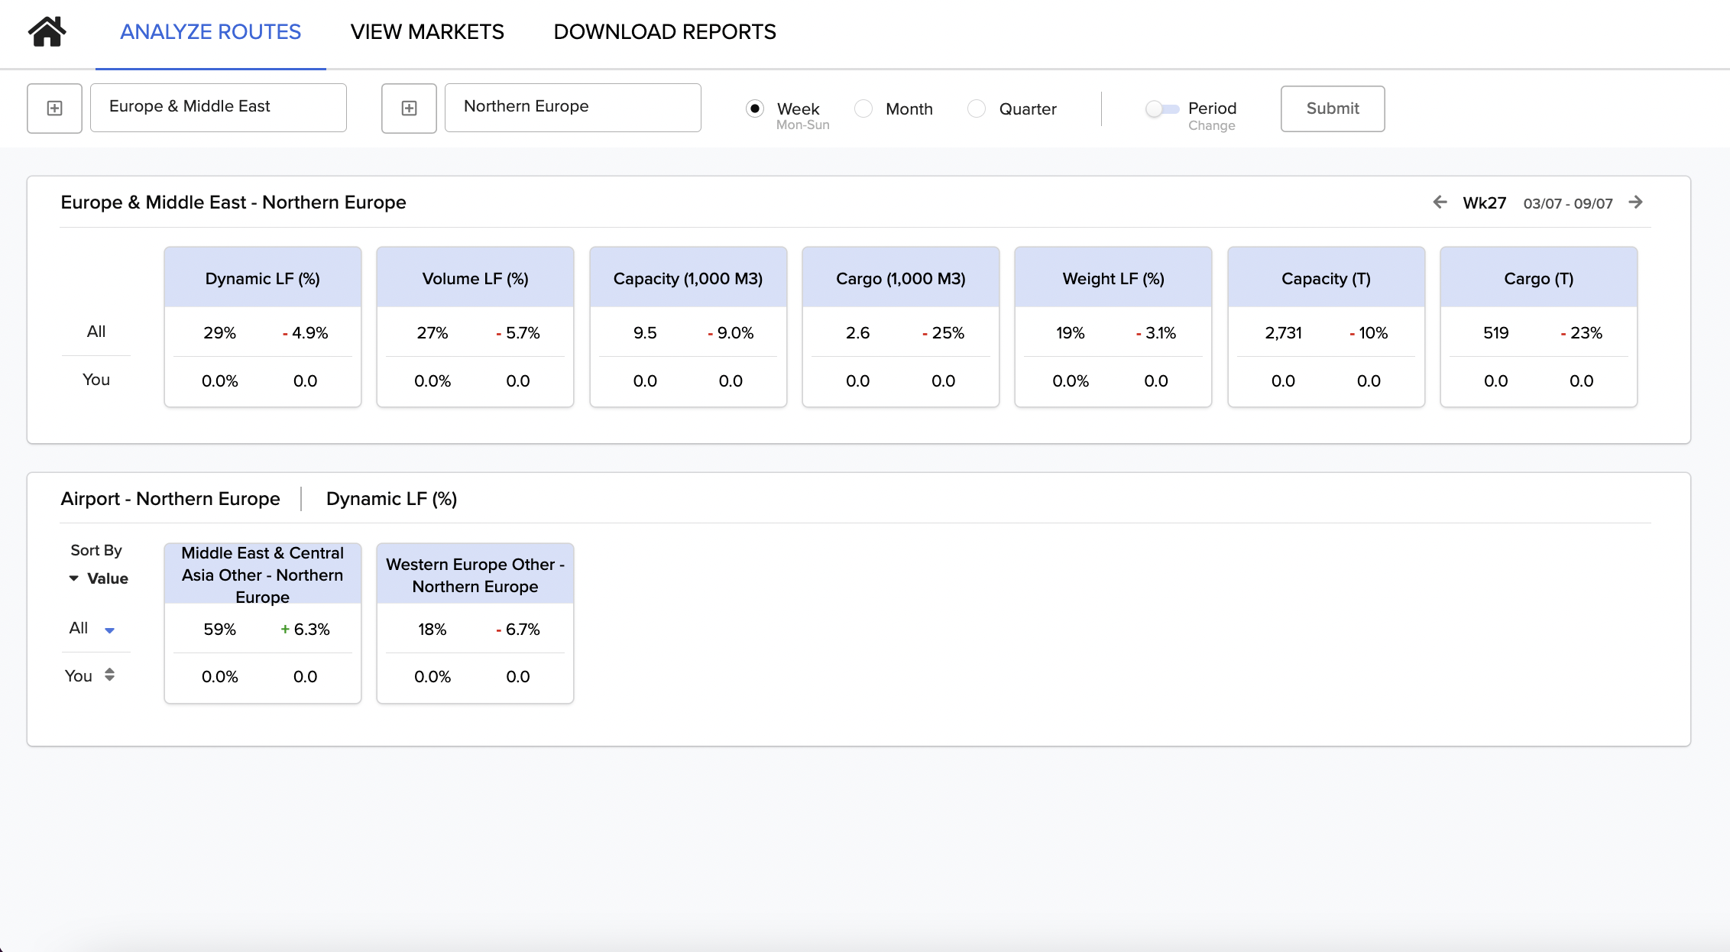The image size is (1730, 952).
Task: Click the 2,731 Capacity (T) value
Action: (1283, 333)
